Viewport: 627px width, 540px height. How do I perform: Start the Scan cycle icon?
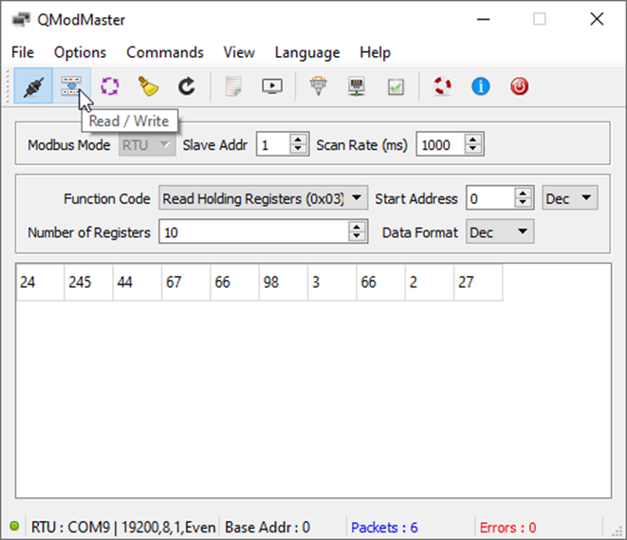pos(110,86)
